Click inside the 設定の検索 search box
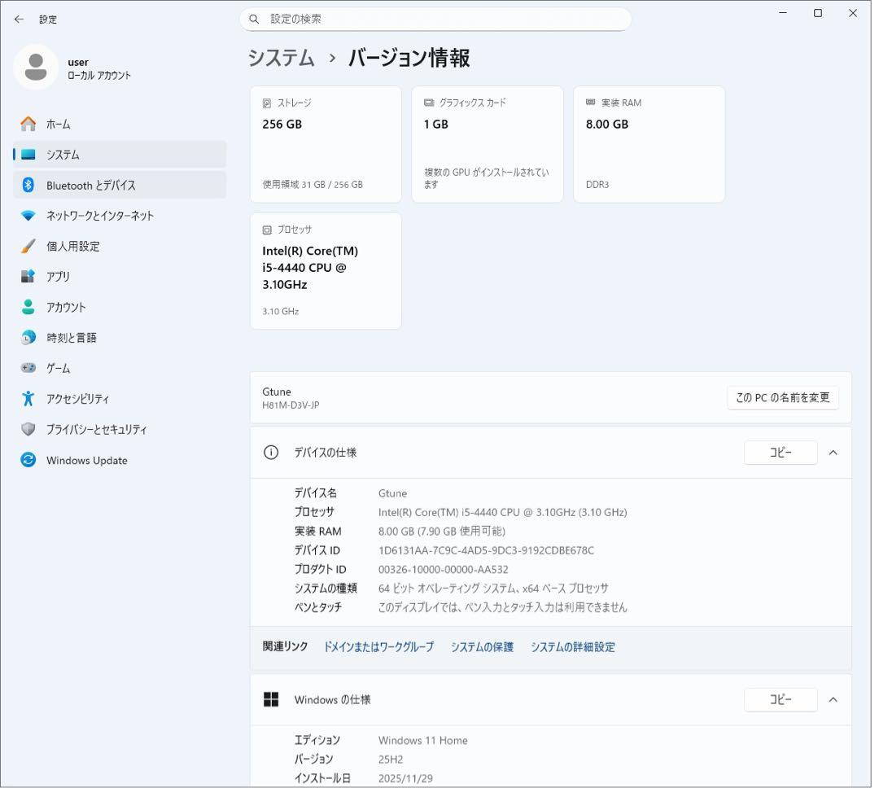 [x=437, y=18]
